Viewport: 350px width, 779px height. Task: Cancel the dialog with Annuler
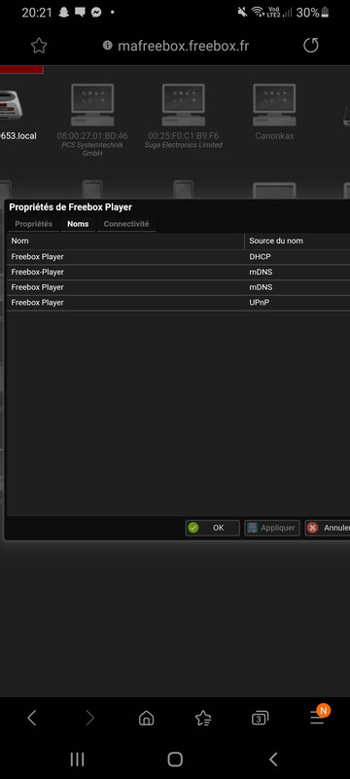click(x=328, y=528)
